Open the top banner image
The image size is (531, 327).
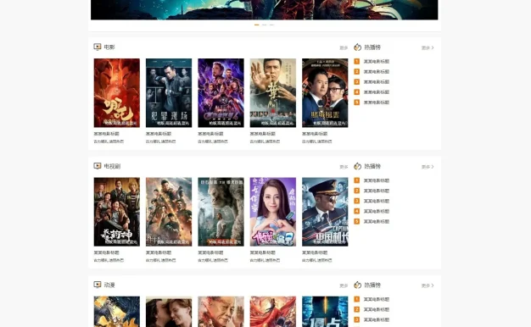264,10
